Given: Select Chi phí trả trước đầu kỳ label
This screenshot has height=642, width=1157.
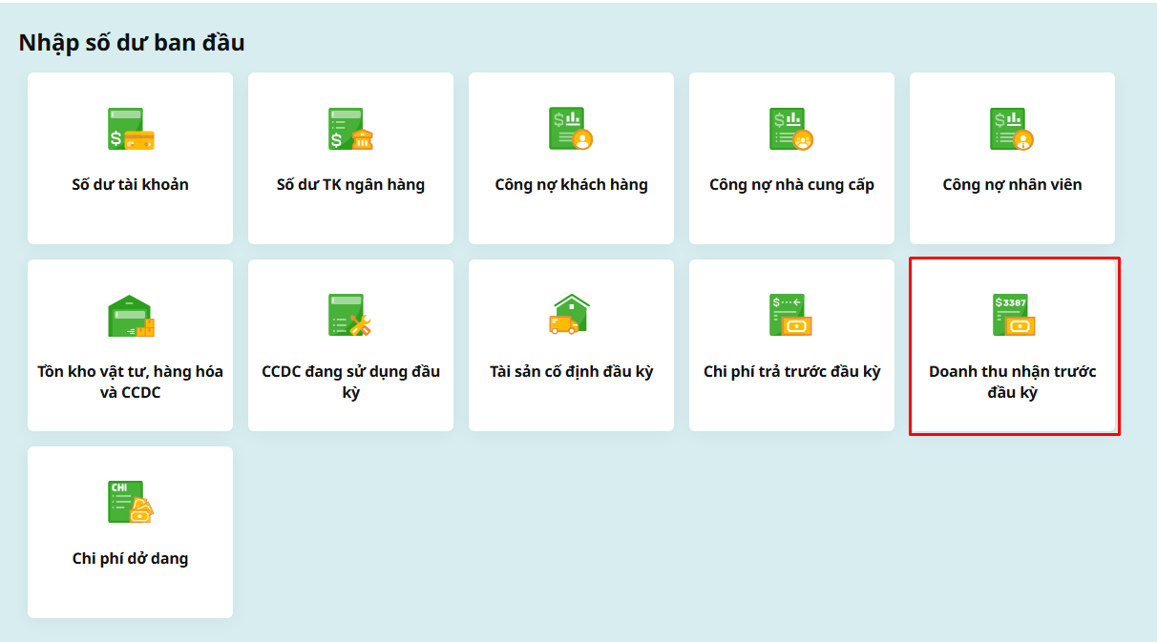Looking at the screenshot, I should (791, 372).
